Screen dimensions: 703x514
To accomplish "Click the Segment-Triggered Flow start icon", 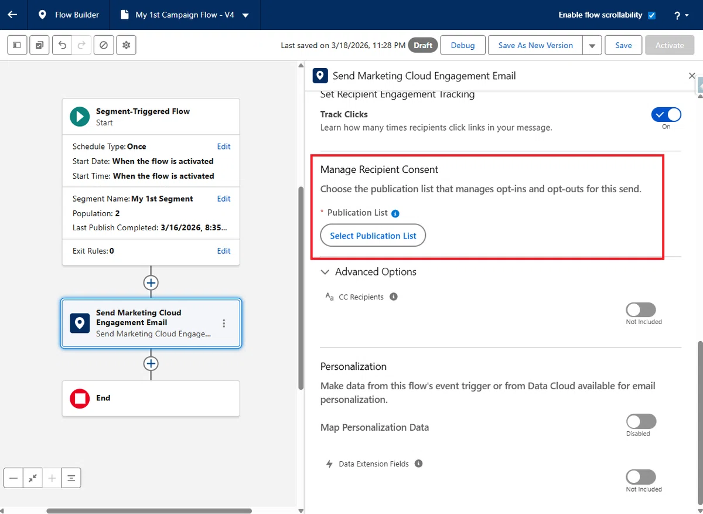I will click(x=80, y=117).
